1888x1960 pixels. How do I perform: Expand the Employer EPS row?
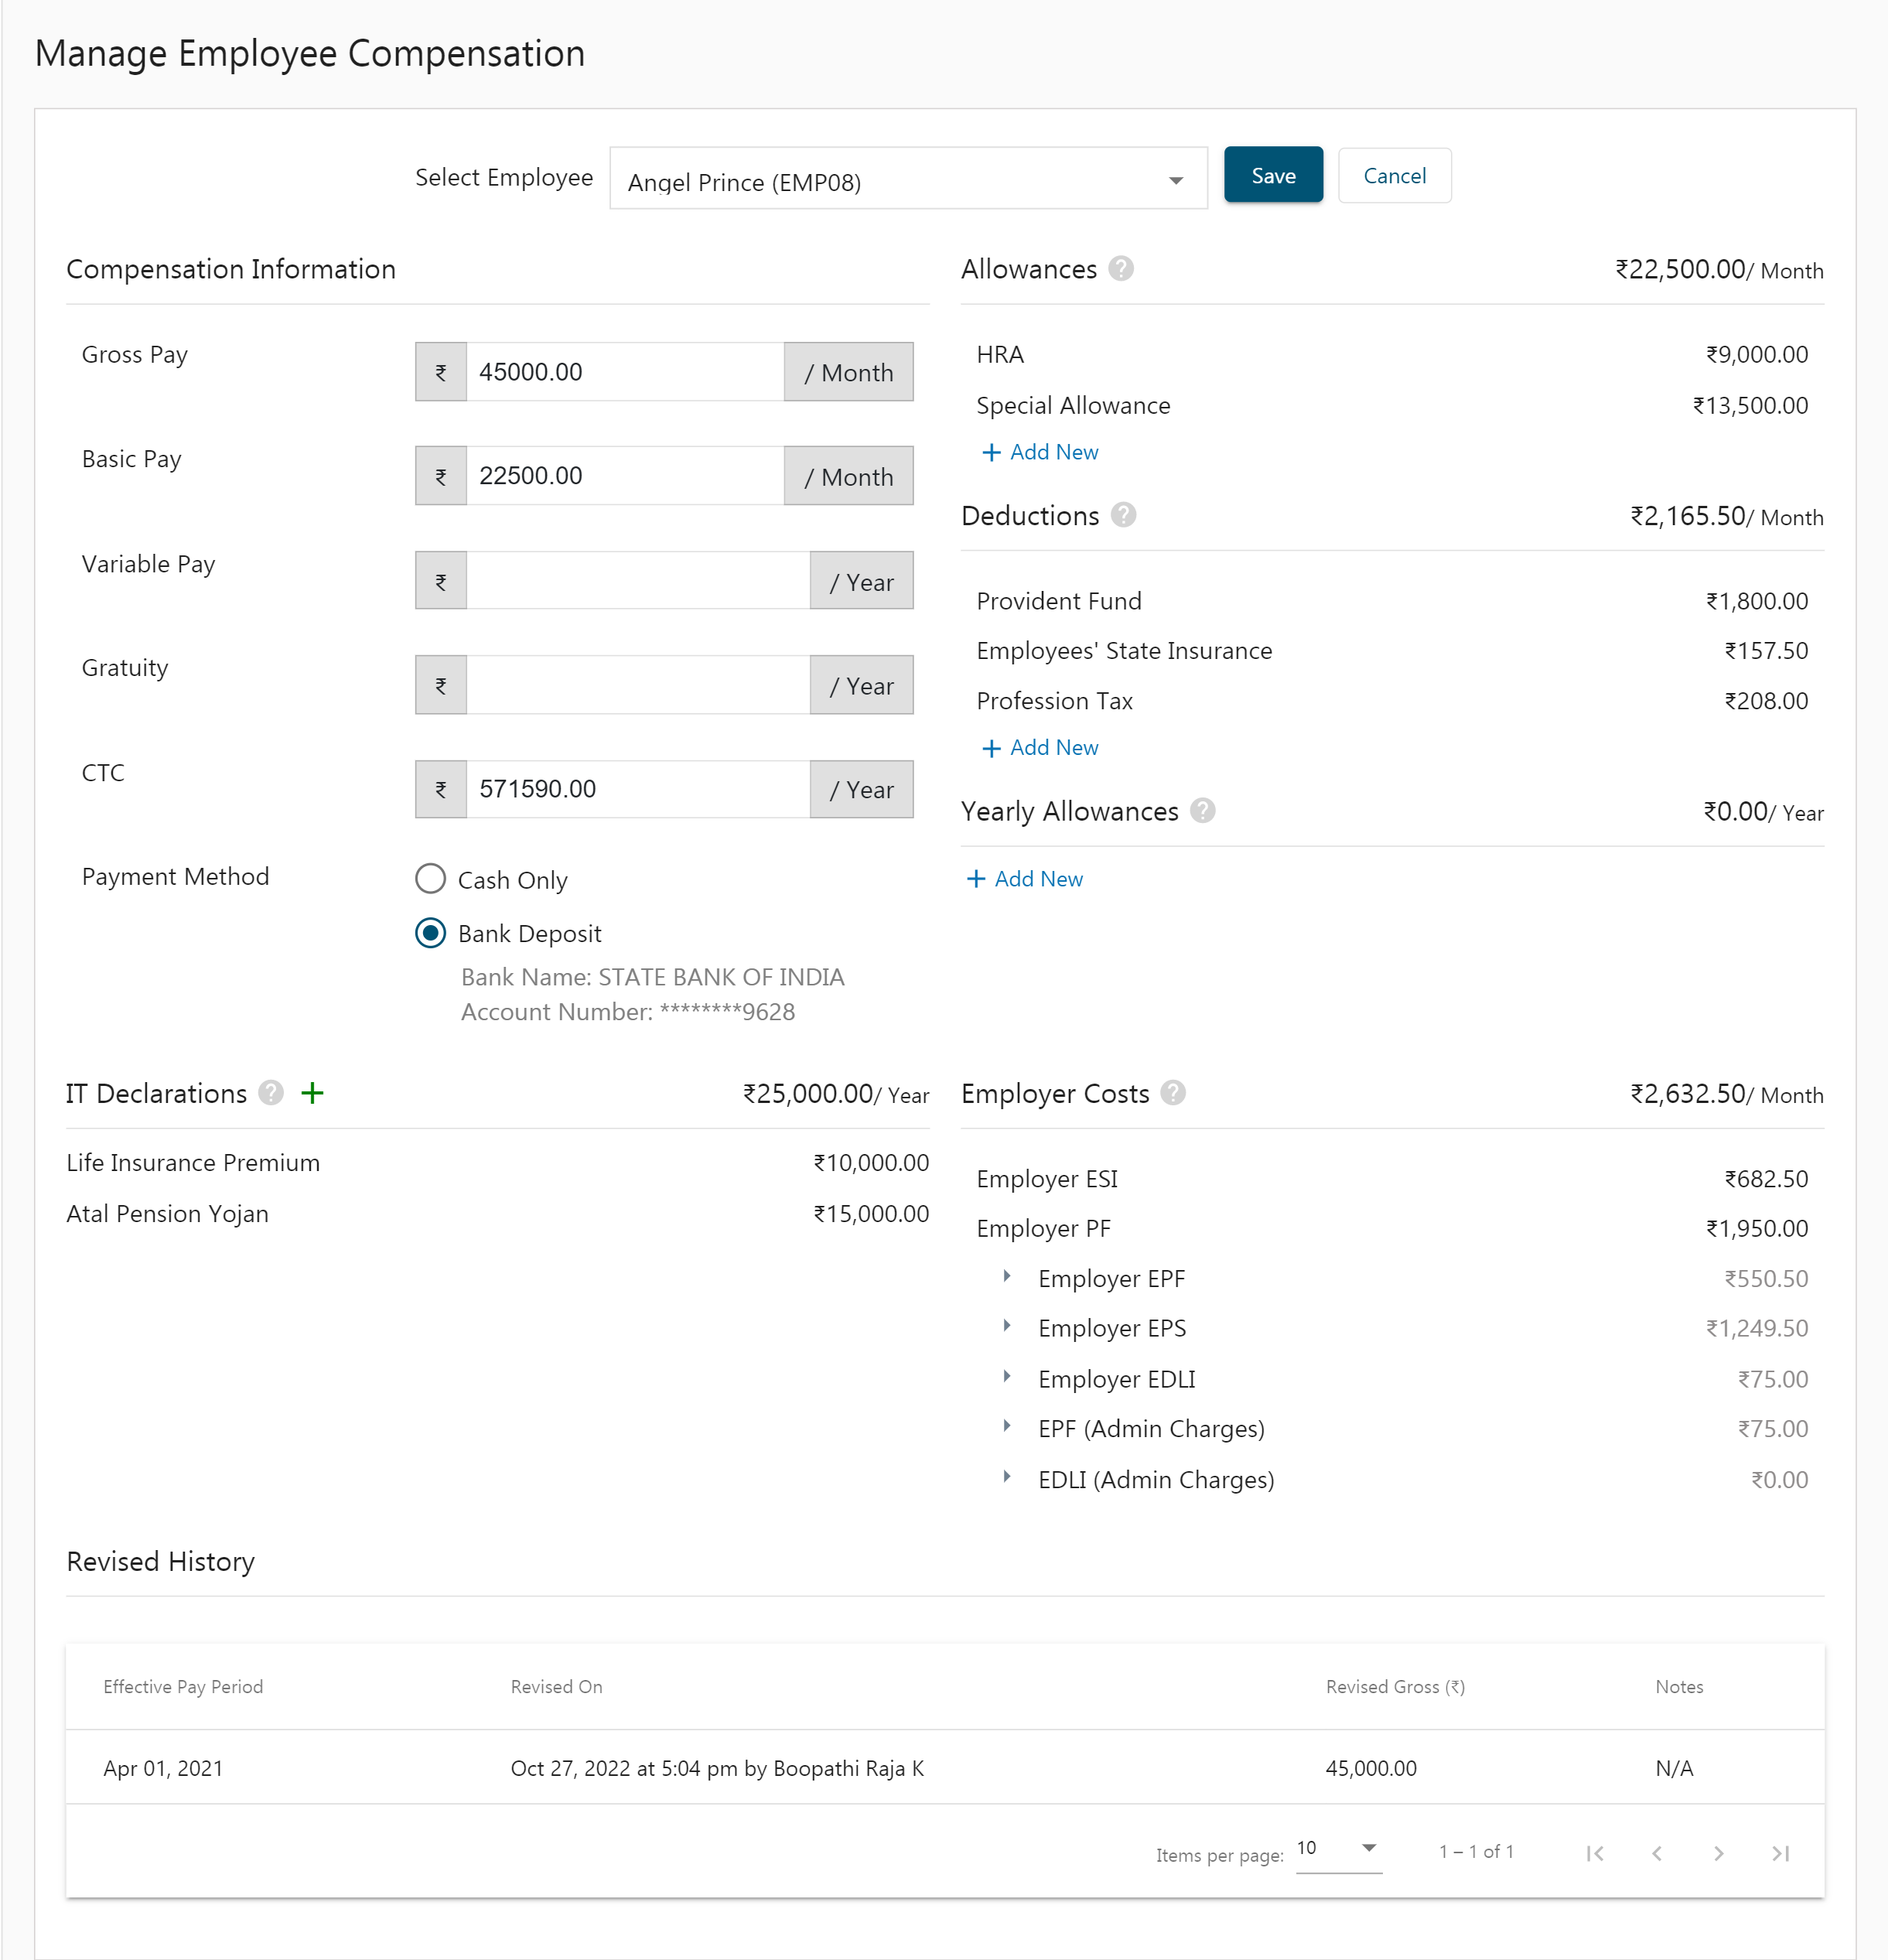1007,1327
